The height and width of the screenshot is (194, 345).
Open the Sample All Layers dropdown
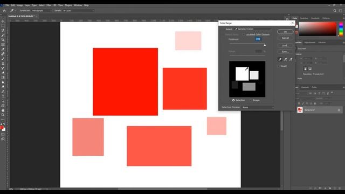[x=79, y=11]
